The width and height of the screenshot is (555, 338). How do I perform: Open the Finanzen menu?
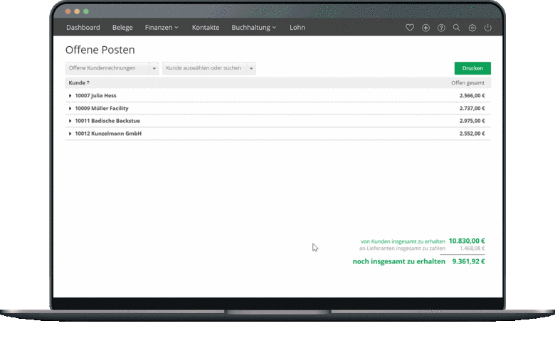coord(162,28)
